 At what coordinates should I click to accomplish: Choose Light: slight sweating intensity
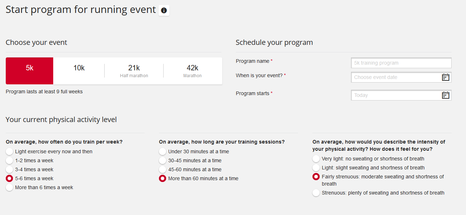pos(316,168)
